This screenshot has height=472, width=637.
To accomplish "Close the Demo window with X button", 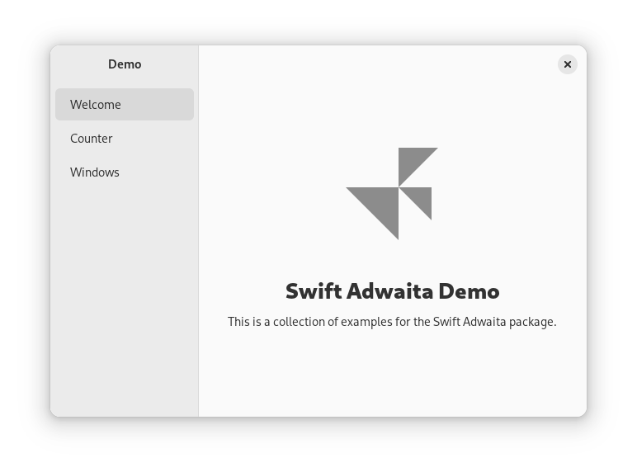I will pyautogui.click(x=567, y=64).
